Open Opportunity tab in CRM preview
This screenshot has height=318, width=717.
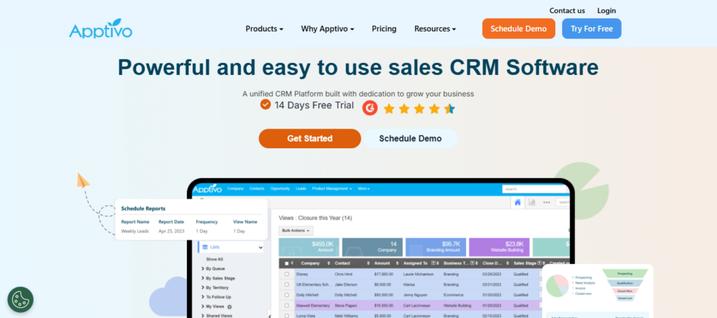tap(280, 189)
